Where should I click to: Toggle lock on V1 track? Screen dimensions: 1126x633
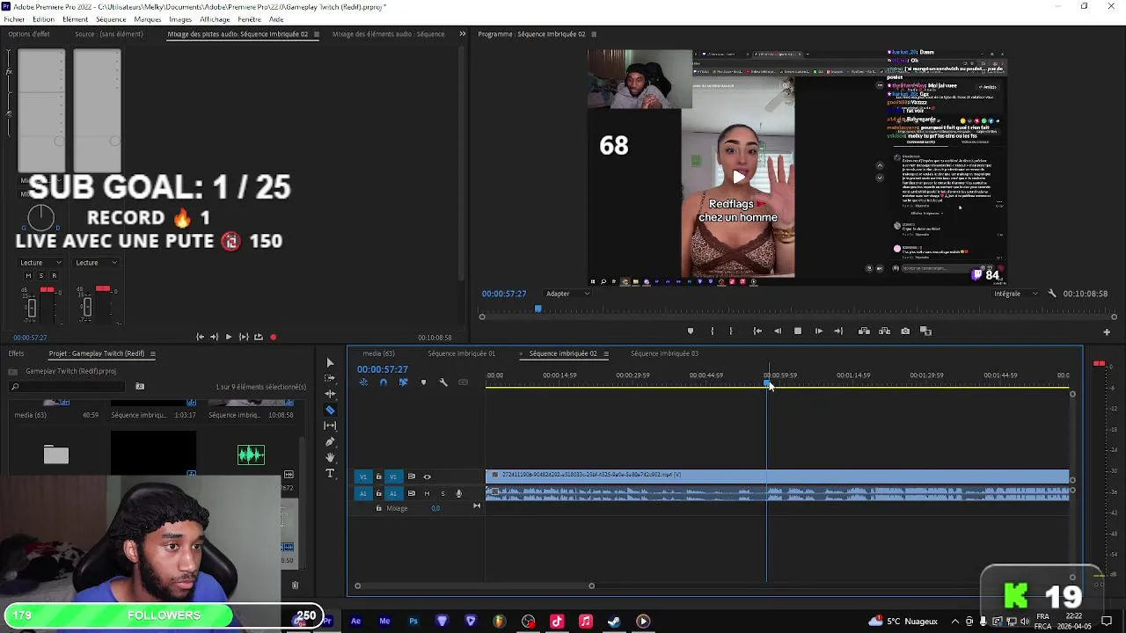coord(379,477)
